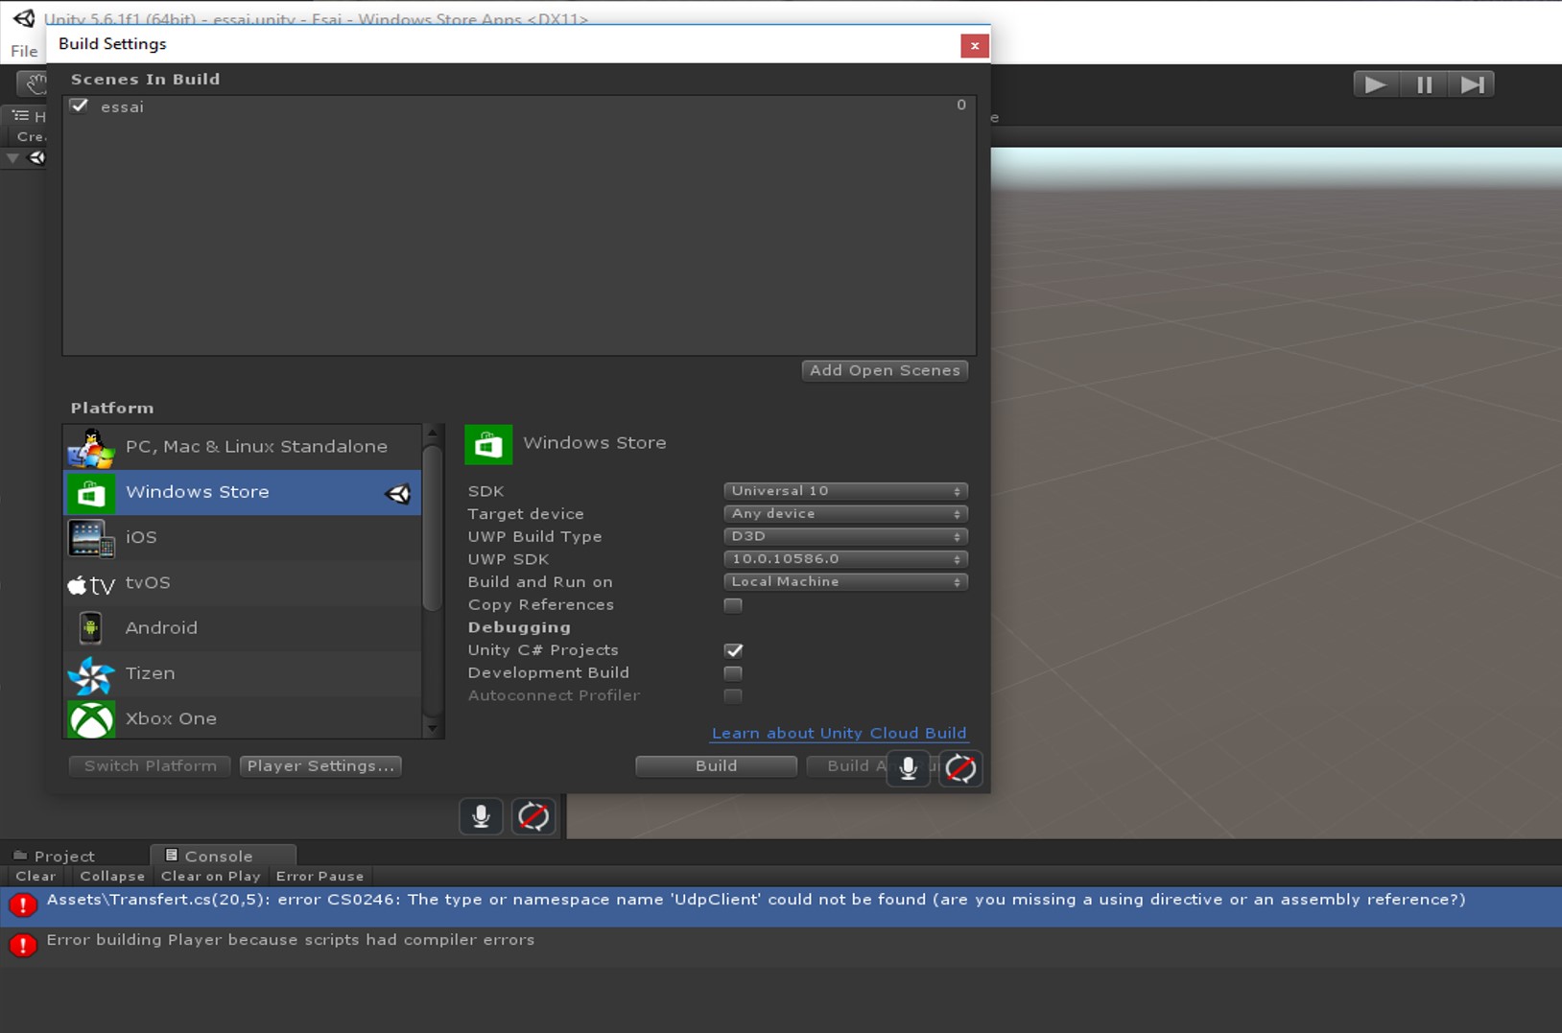
Task: Start Play mode in the Unity editor
Action: 1376,84
